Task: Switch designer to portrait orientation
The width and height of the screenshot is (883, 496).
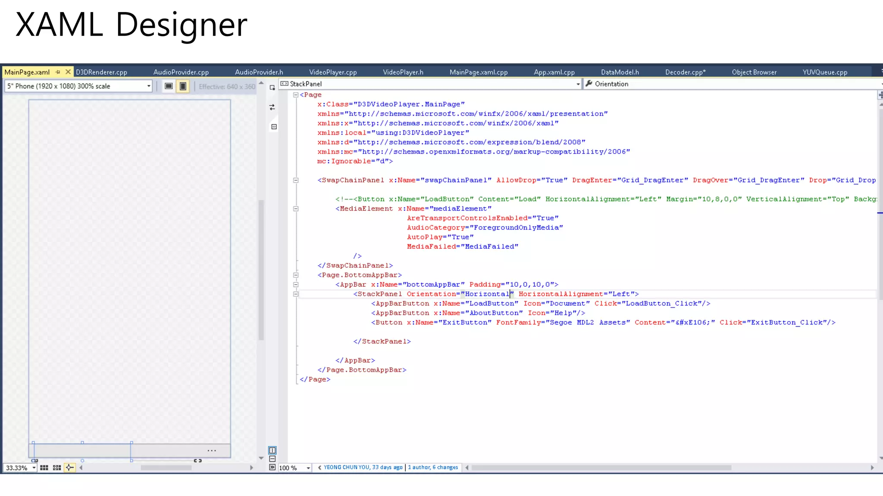Action: pyautogui.click(x=183, y=86)
